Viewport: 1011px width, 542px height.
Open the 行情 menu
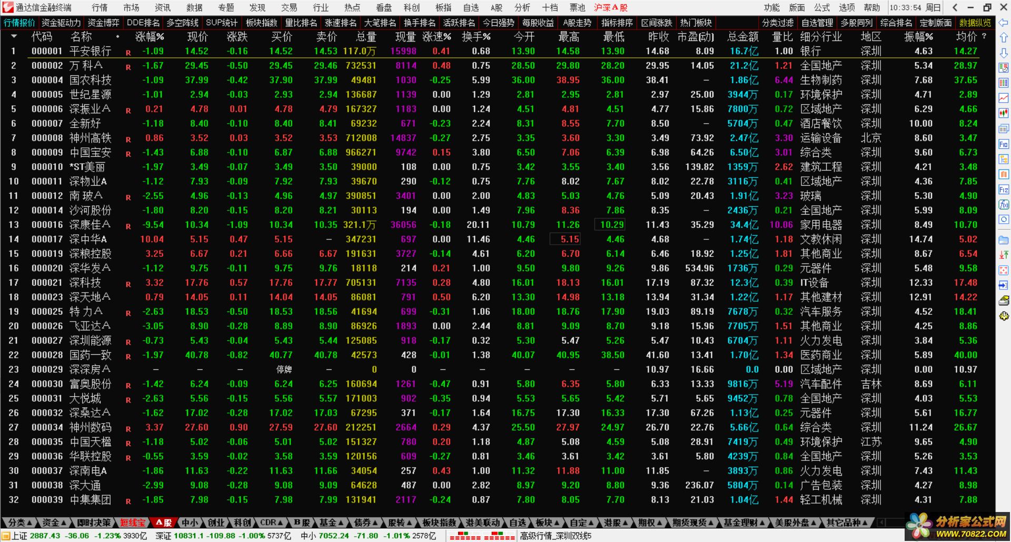(x=100, y=7)
